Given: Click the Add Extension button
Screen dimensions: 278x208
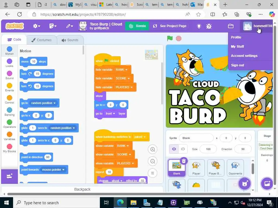Looking at the screenshot, I should pyautogui.click(x=10, y=176).
